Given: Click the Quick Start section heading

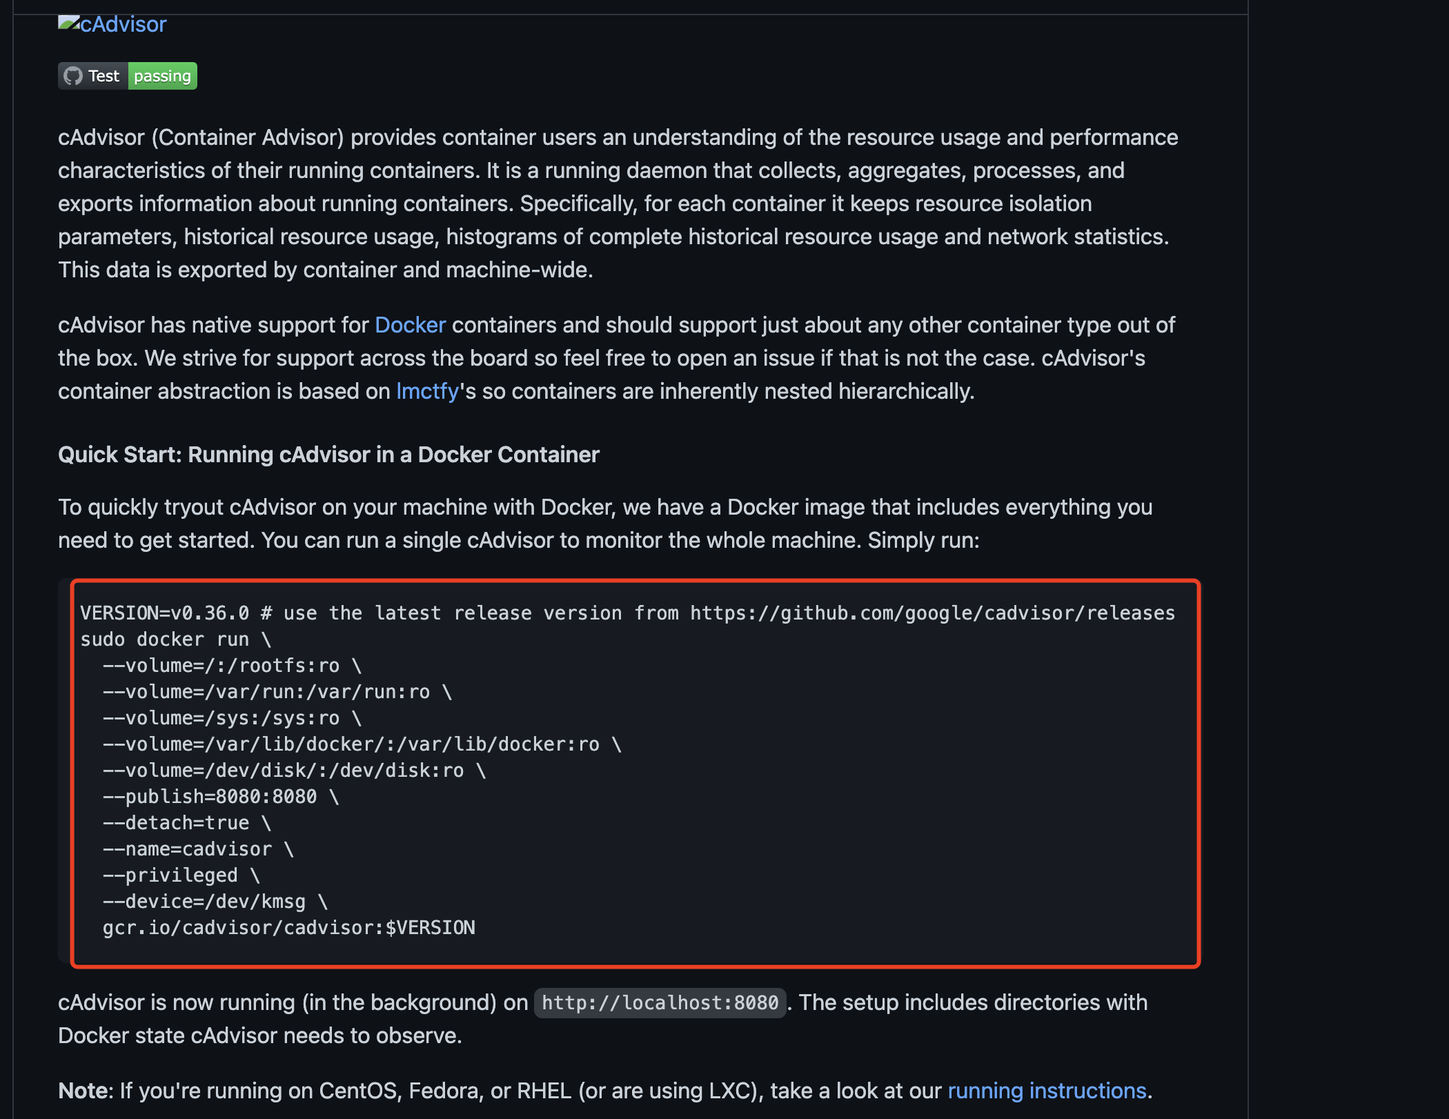Looking at the screenshot, I should click(x=328, y=455).
